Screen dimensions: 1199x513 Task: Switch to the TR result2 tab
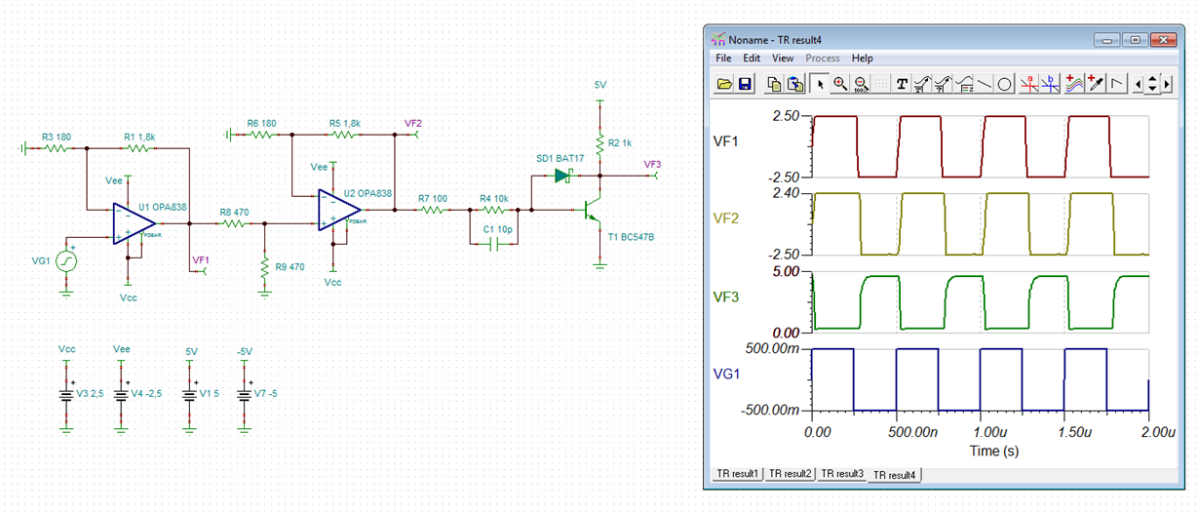(789, 474)
